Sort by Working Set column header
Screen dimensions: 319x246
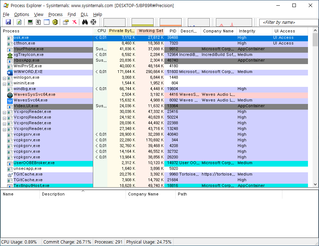pos(150,31)
